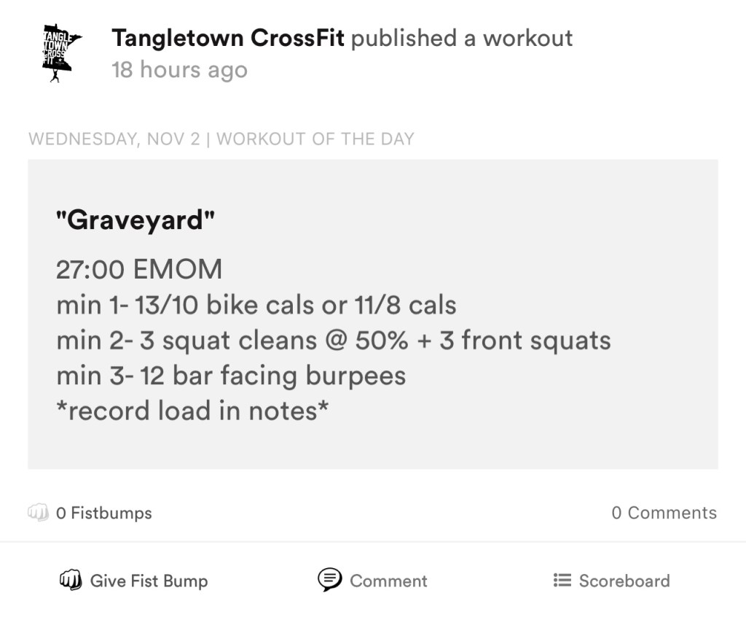Screen dimensions: 746x617
Task: Open the Scoreboard label
Action: coord(624,581)
